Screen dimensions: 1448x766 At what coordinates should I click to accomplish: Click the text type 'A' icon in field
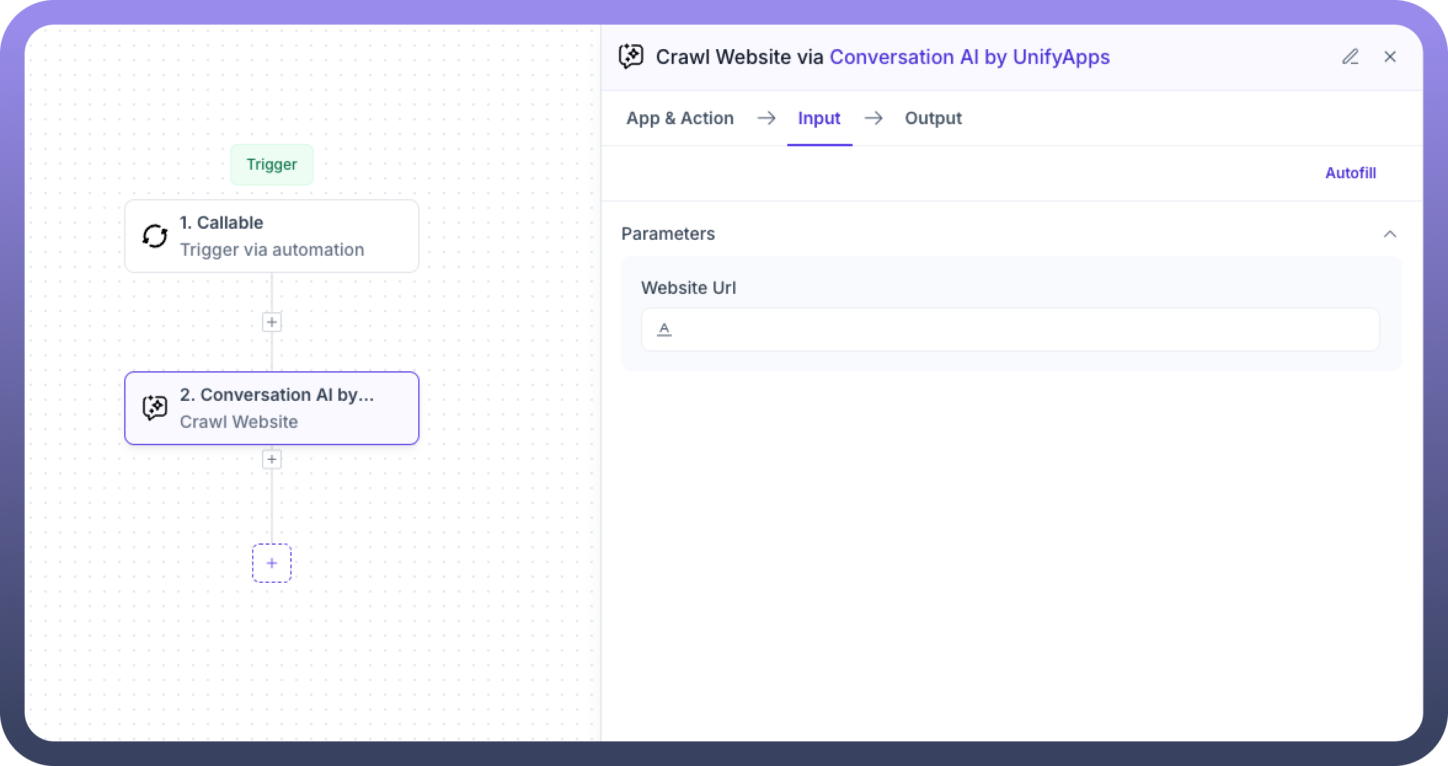(664, 330)
